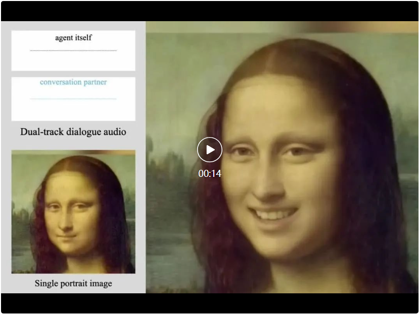Screen dimensions: 419x315
Task: Click the circular play button
Action: point(210,150)
